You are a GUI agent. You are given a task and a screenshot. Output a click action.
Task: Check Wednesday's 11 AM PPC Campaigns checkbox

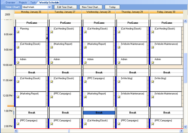[85, 78]
